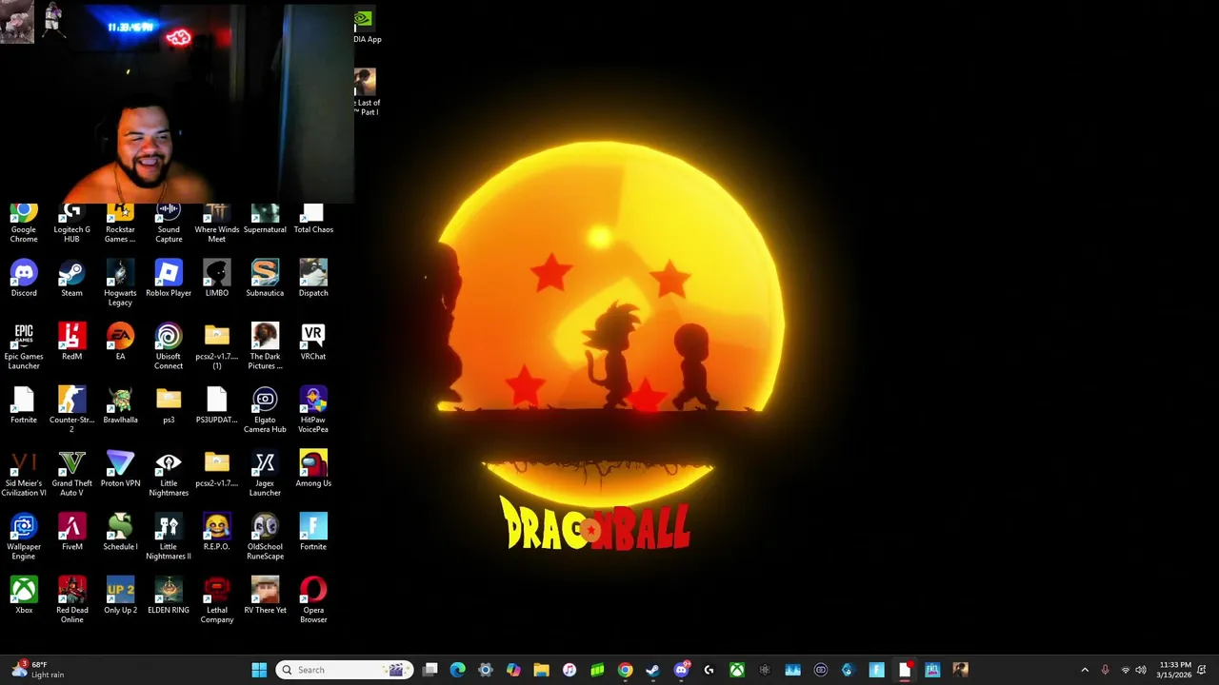The height and width of the screenshot is (685, 1219).
Task: Open the volume control in tray
Action: click(1141, 670)
